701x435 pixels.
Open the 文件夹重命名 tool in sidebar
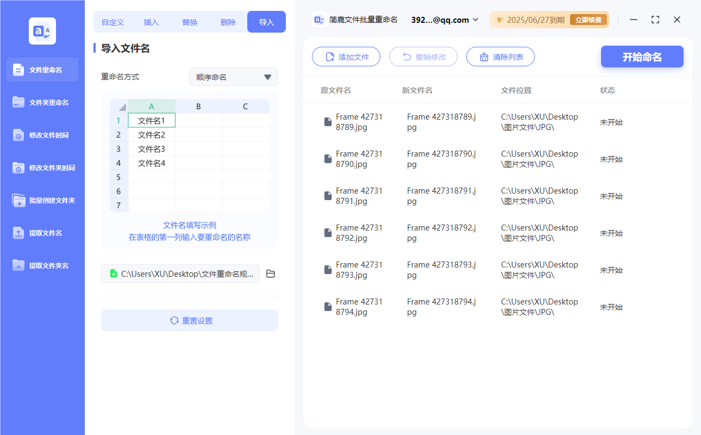(x=42, y=102)
